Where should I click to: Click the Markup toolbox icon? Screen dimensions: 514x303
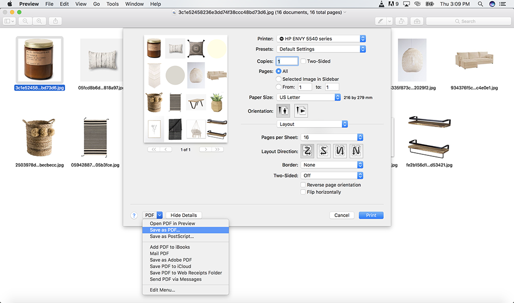click(x=417, y=21)
